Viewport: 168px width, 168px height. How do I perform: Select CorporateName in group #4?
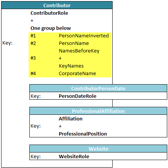pyautogui.click(x=77, y=74)
